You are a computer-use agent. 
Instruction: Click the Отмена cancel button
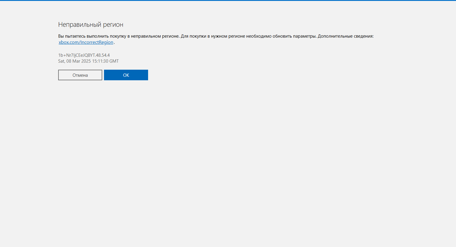(x=80, y=75)
